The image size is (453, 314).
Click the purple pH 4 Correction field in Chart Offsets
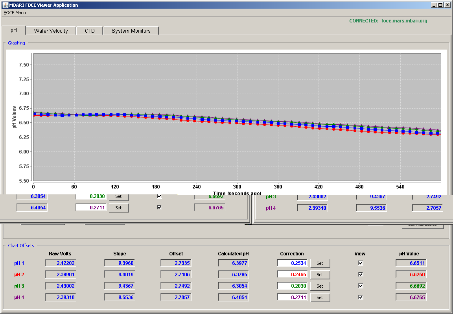[x=292, y=297]
